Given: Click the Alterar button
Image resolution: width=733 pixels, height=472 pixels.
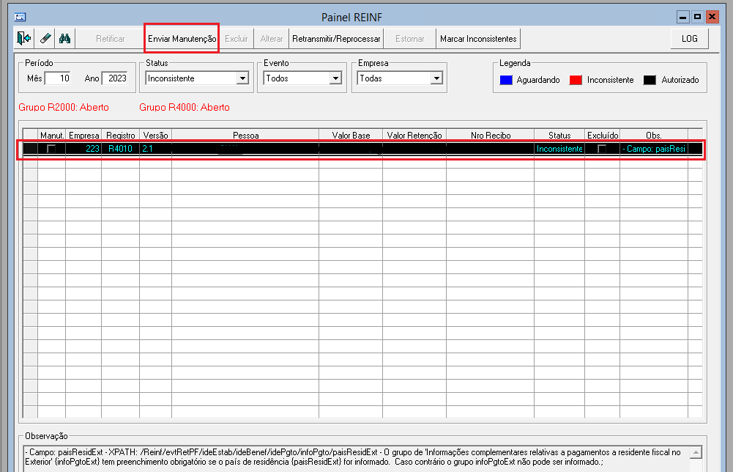Looking at the screenshot, I should tap(271, 38).
